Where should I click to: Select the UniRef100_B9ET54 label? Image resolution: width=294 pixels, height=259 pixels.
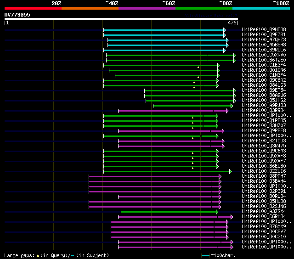(264, 90)
